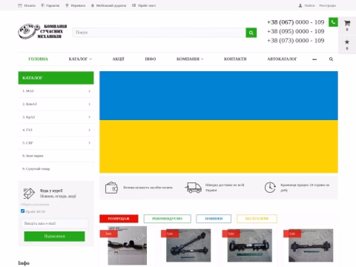Click the Прайс-лист list icon
The image size is (356, 267).
133,5
